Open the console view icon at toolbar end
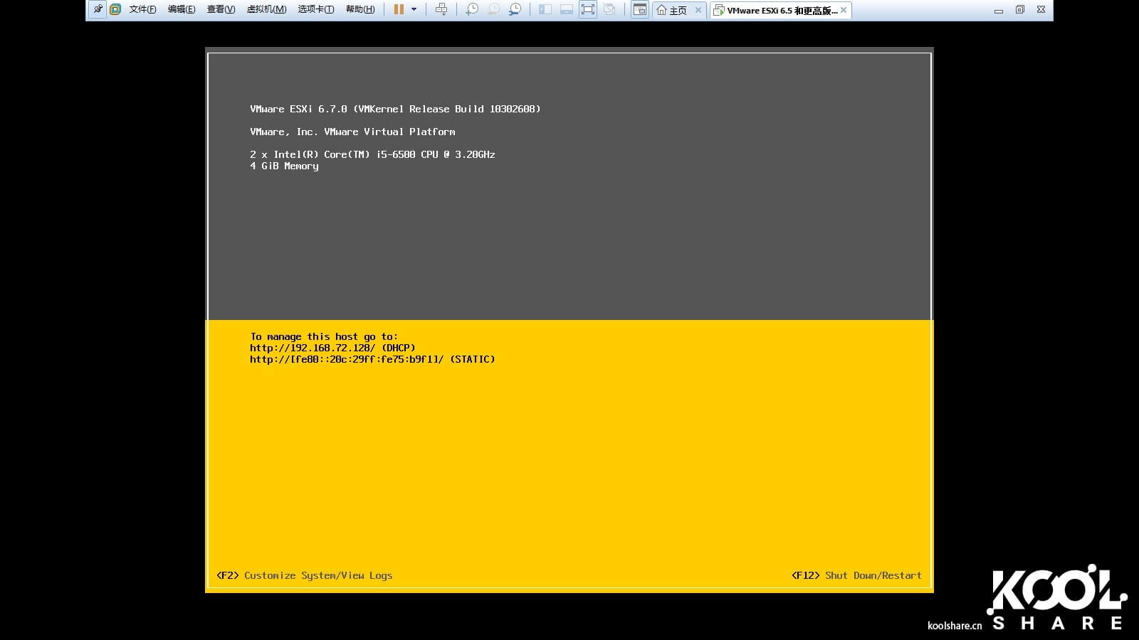The width and height of the screenshot is (1139, 640). tap(639, 9)
